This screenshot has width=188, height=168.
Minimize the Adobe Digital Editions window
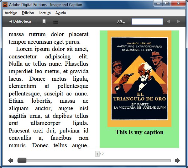pos(158,3)
